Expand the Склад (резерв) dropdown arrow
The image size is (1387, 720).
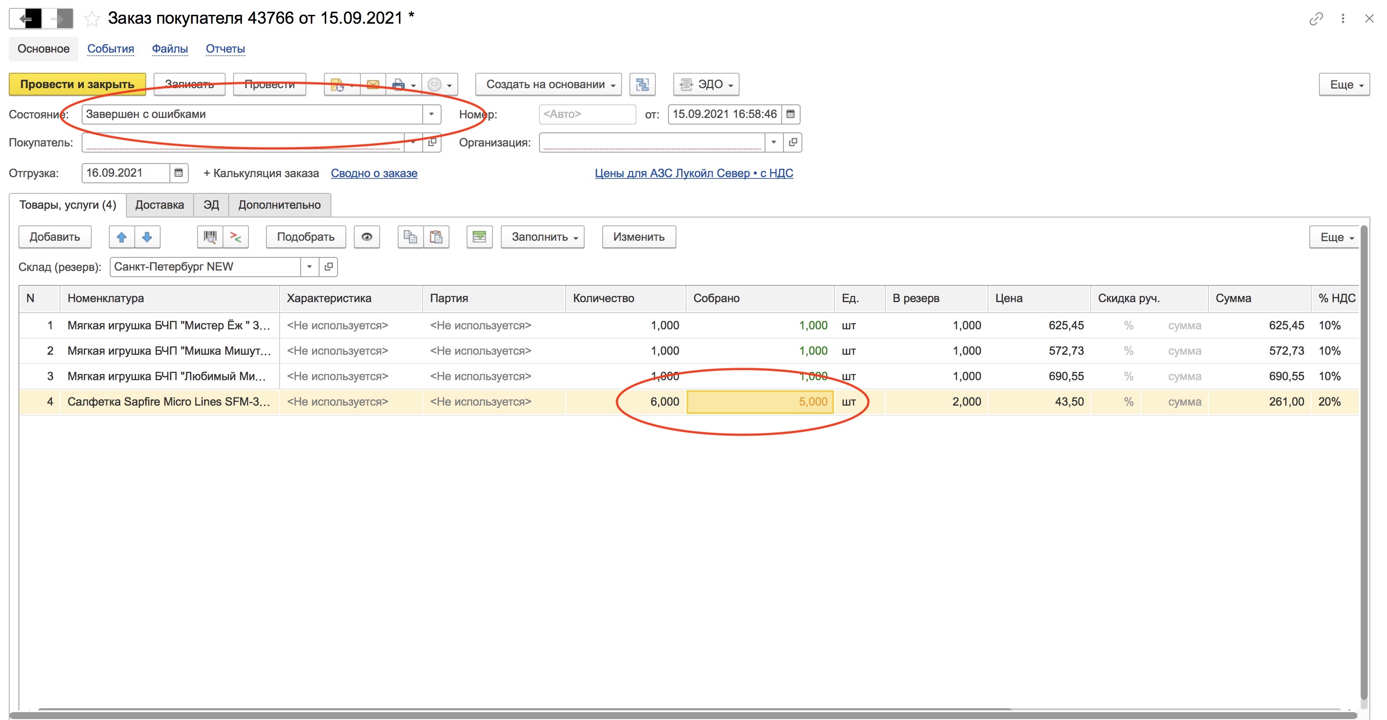pos(309,267)
